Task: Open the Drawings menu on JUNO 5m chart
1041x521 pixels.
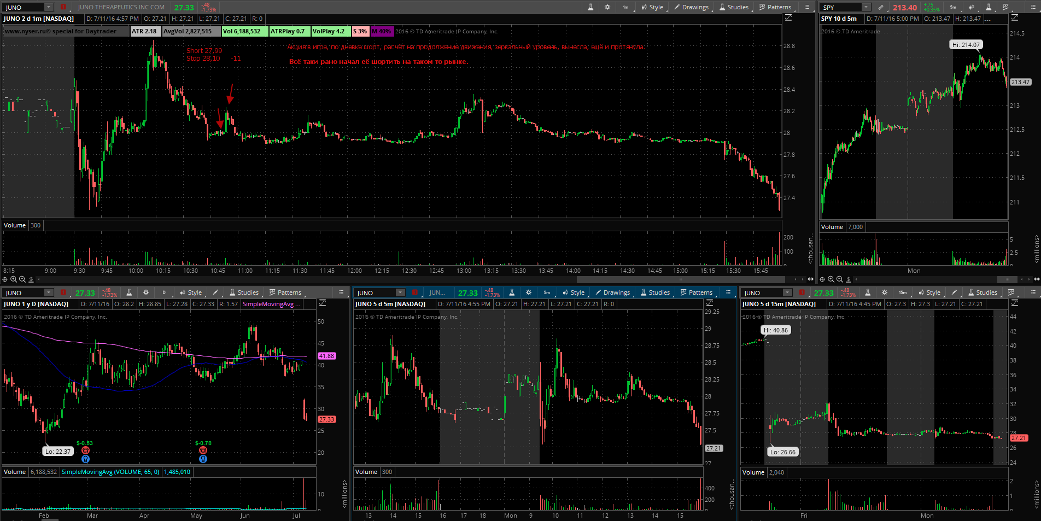Action: (x=613, y=292)
